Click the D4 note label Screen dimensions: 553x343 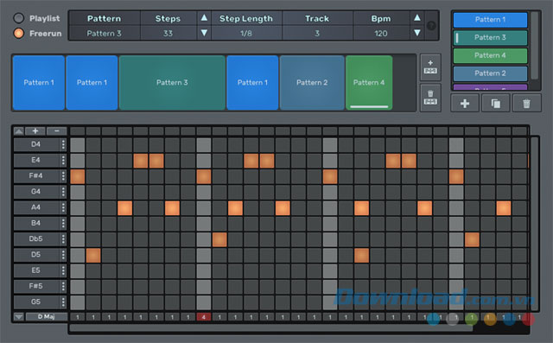[x=35, y=144]
